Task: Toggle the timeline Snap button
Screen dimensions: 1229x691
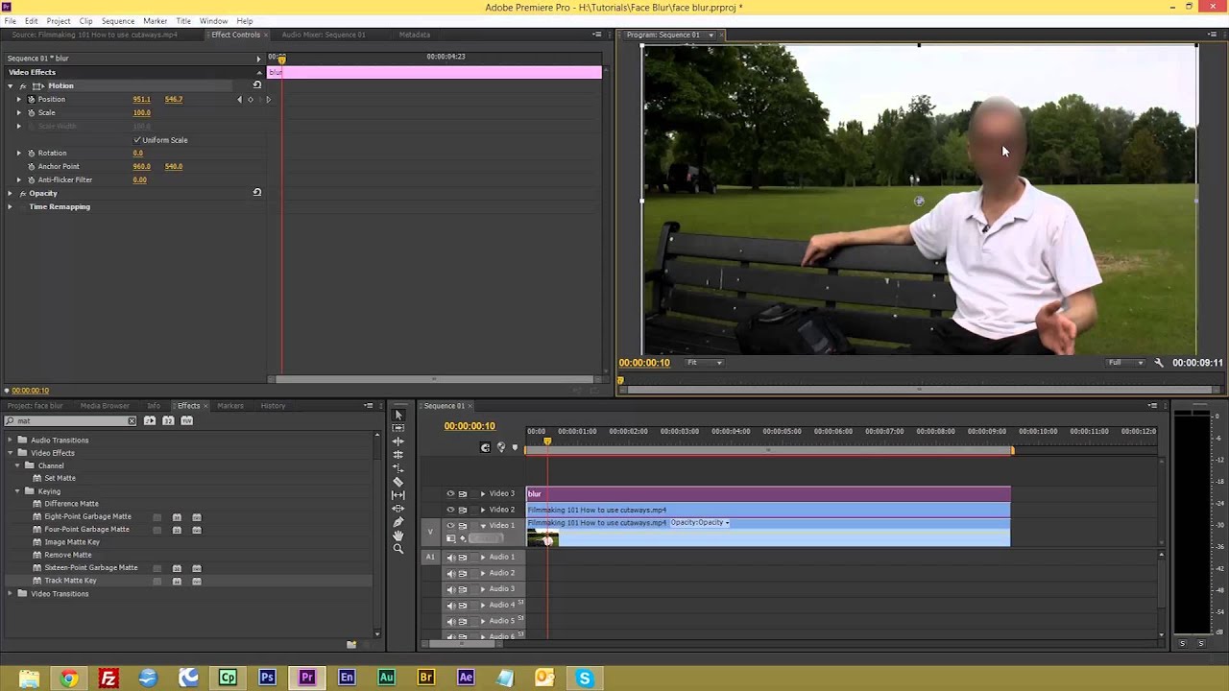Action: point(486,447)
